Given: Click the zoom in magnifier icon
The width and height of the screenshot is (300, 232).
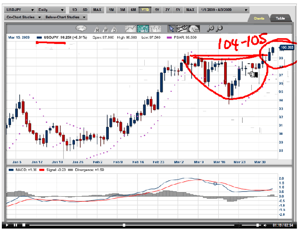Looking at the screenshot, I should click(211, 28).
